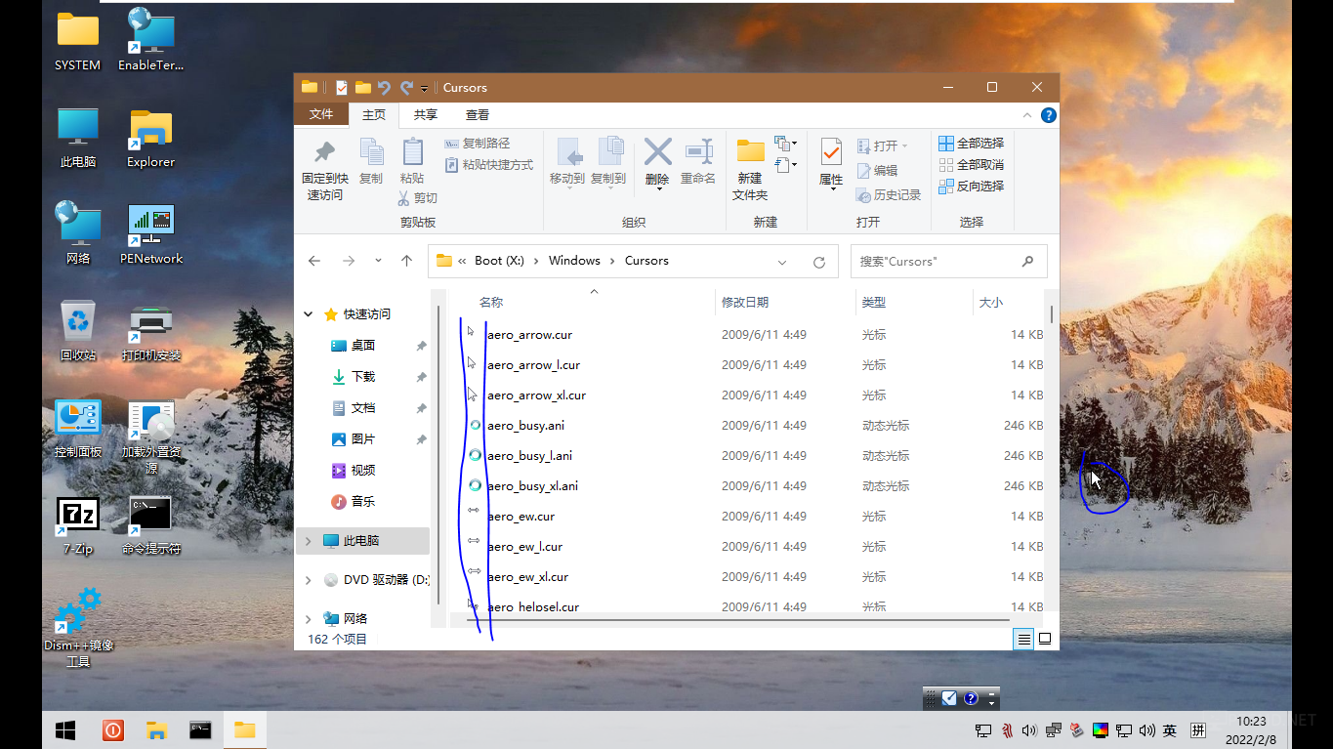Image resolution: width=1333 pixels, height=749 pixels.
Task: Open the 打开 dropdown in ribbon
Action: [882, 146]
